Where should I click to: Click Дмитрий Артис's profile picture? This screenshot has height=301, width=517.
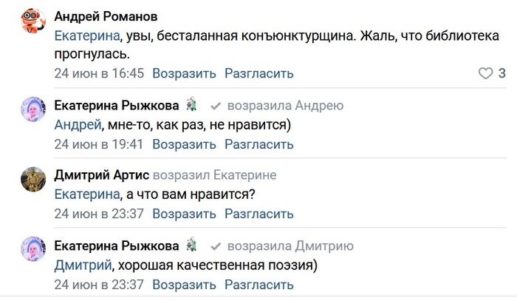point(32,179)
